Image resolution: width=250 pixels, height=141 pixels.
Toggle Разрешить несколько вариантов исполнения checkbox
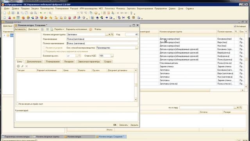pyautogui.click(x=44, y=51)
